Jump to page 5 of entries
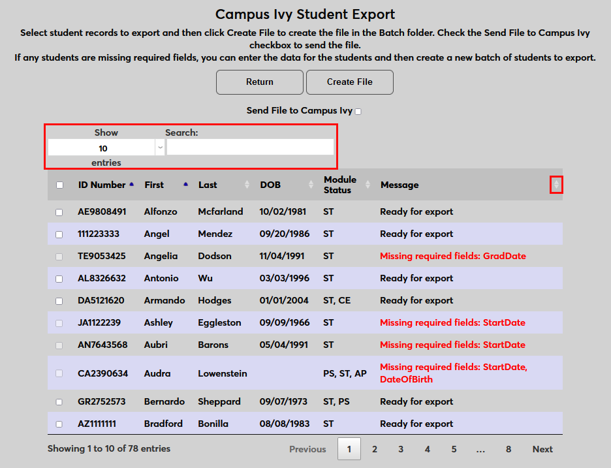This screenshot has width=611, height=468. pyautogui.click(x=454, y=449)
